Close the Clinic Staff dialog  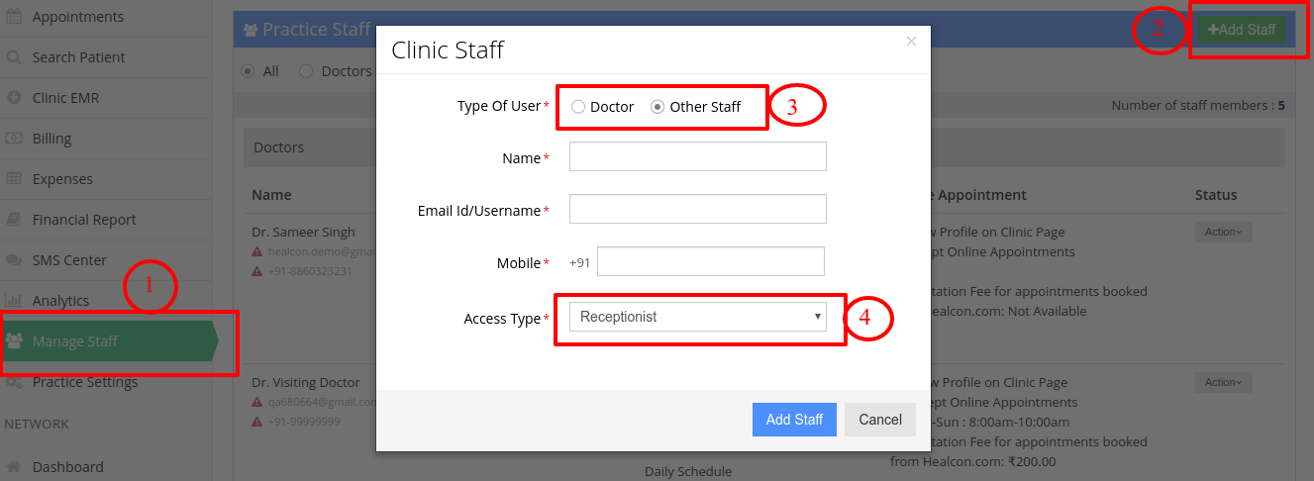[x=911, y=42]
